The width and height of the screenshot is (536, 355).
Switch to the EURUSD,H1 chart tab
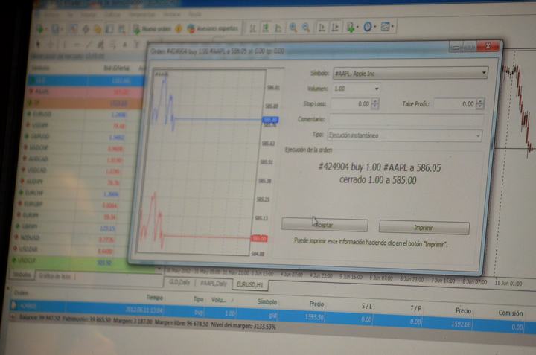click(x=250, y=284)
